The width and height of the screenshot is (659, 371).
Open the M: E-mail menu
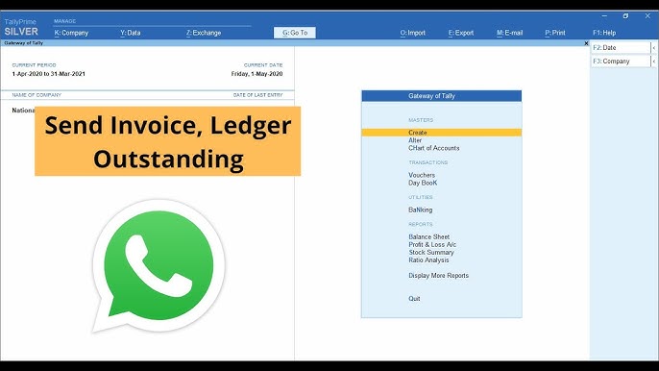[x=509, y=33]
